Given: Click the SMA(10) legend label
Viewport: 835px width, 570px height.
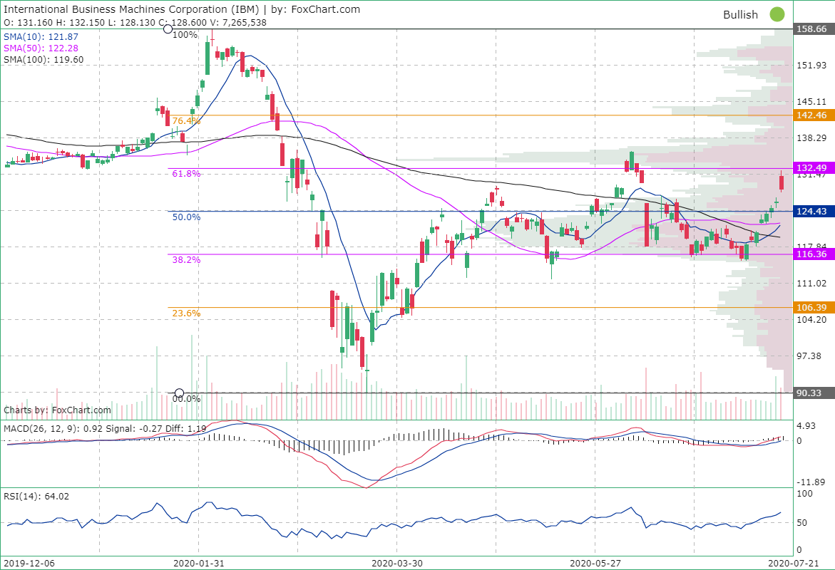Looking at the screenshot, I should (x=41, y=36).
